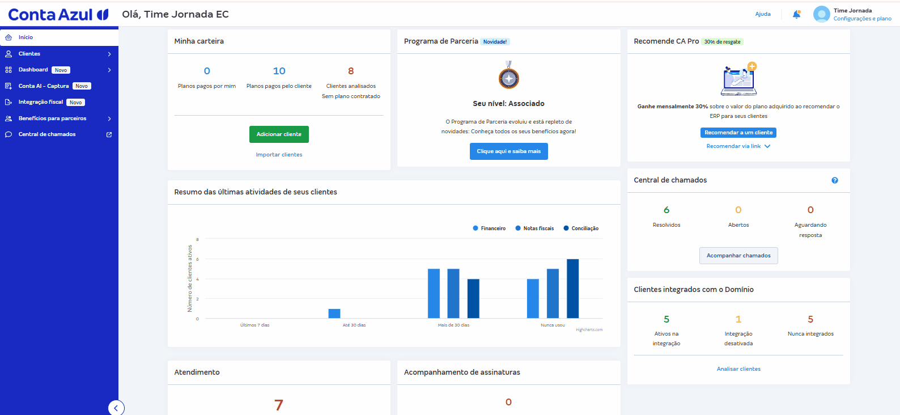The width and height of the screenshot is (900, 415).
Task: Click the Conciliação bar under 'Mais de 30 dias'
Action: [473, 299]
